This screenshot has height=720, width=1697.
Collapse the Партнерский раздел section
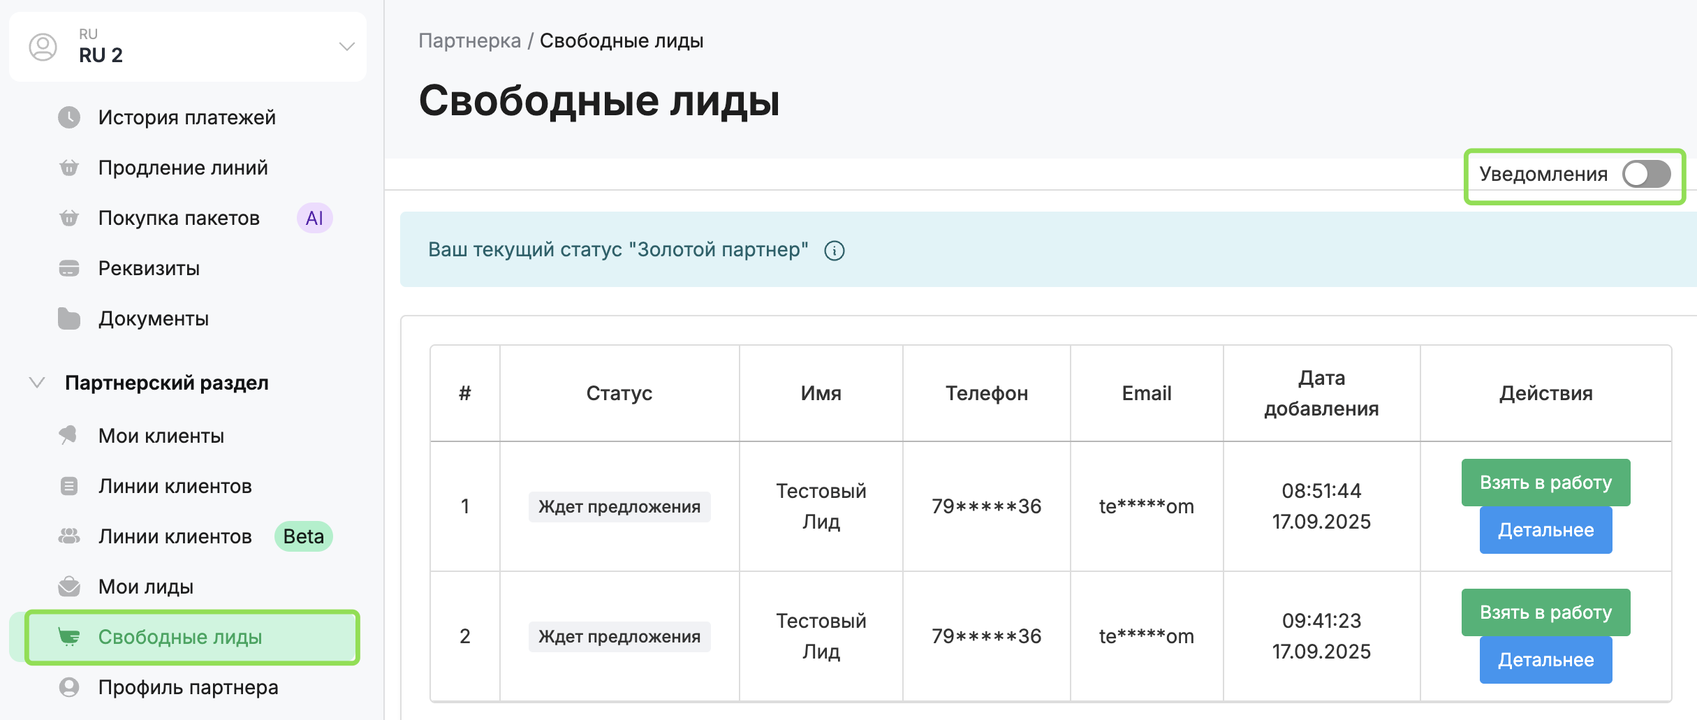37,383
